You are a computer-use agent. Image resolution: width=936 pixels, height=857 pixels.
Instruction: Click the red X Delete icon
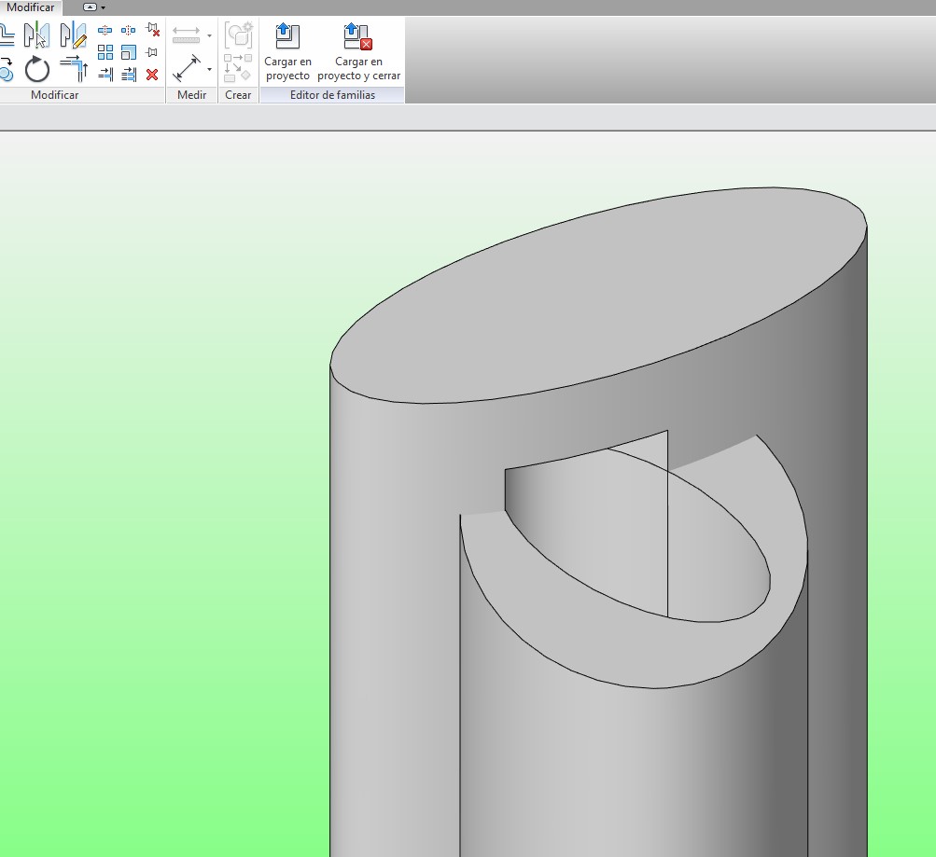click(x=152, y=75)
